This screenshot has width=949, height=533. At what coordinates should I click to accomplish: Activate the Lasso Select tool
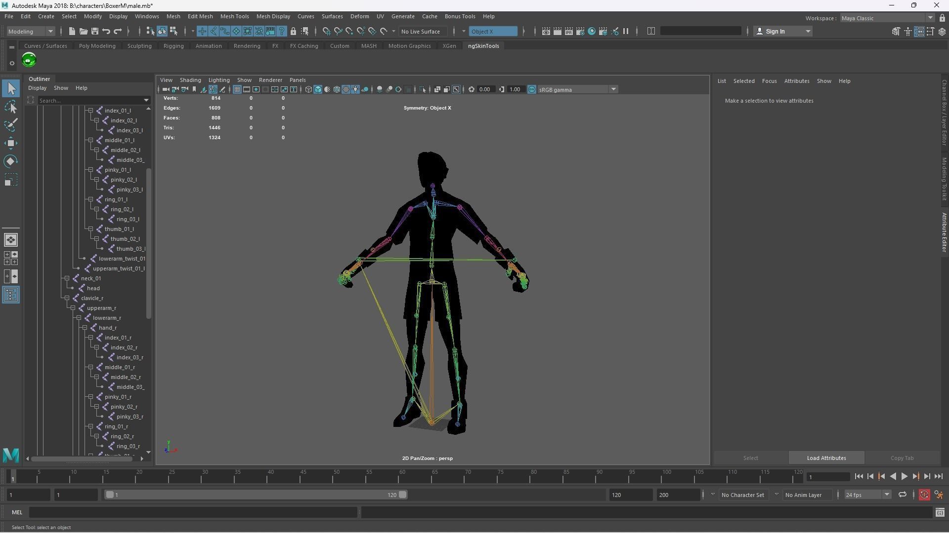click(11, 107)
